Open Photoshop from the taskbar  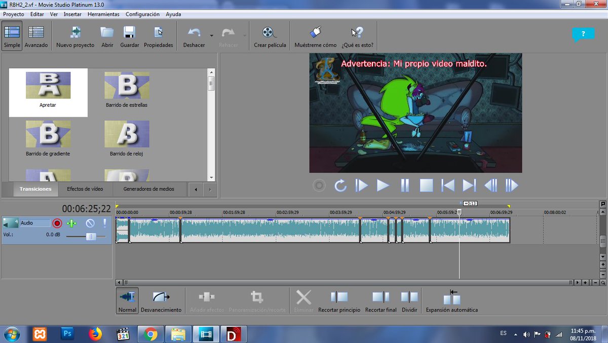pyautogui.click(x=67, y=334)
